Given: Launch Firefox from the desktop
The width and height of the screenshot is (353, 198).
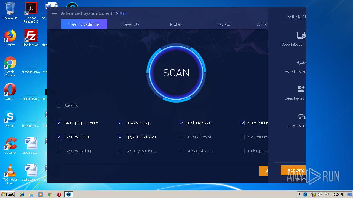Looking at the screenshot, I should coord(10,38).
